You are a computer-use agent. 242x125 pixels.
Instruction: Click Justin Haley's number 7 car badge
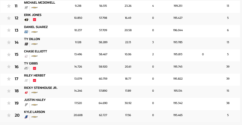click(26, 105)
